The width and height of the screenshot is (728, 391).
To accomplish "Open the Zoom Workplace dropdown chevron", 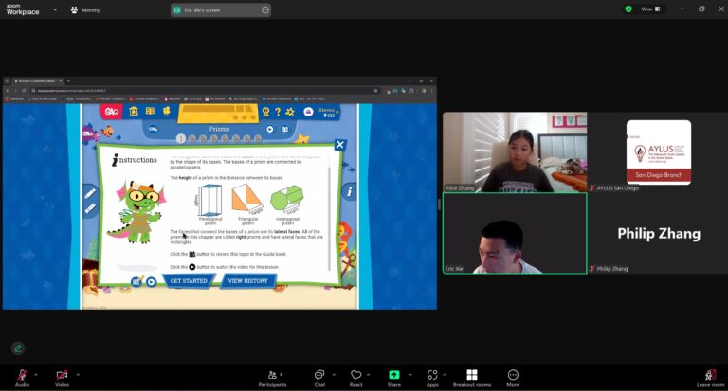I will click(x=55, y=9).
